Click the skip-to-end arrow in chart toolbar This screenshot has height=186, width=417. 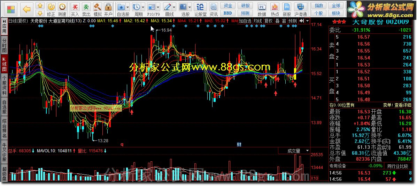(x=301, y=21)
